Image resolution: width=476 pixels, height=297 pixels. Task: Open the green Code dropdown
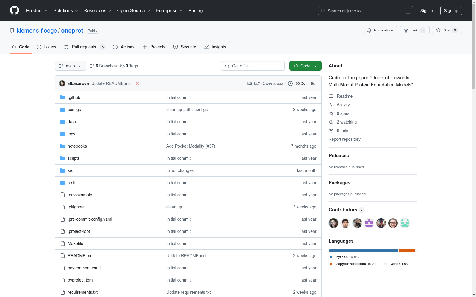(x=305, y=66)
